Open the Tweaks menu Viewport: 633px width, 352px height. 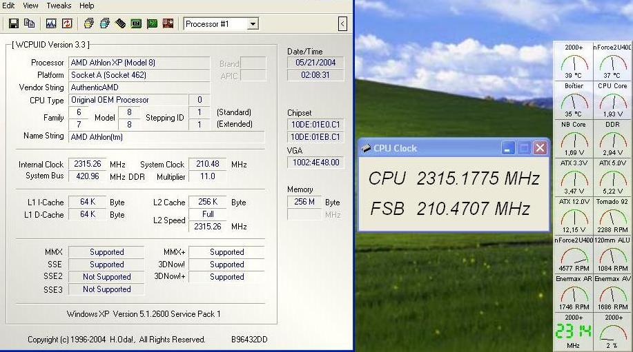click(59, 6)
